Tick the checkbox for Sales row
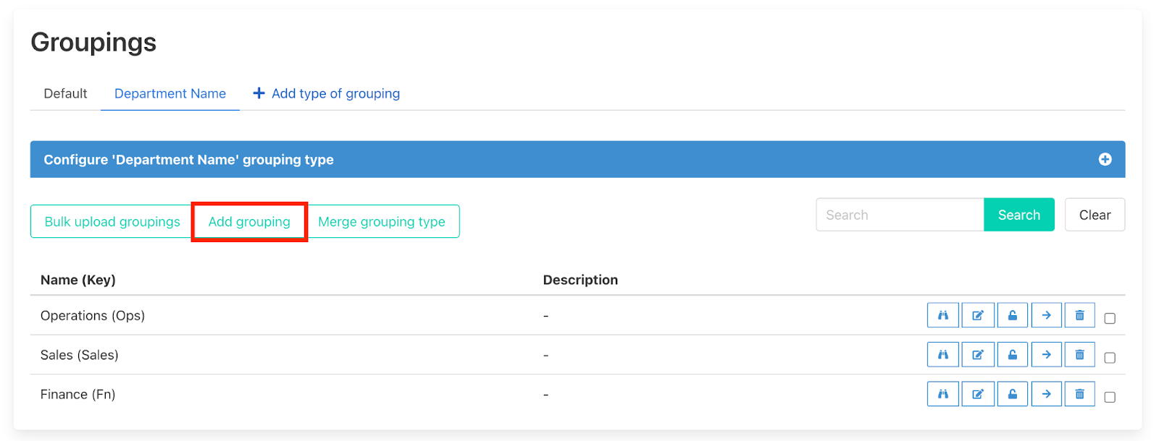The height and width of the screenshot is (441, 1159). 1109,358
